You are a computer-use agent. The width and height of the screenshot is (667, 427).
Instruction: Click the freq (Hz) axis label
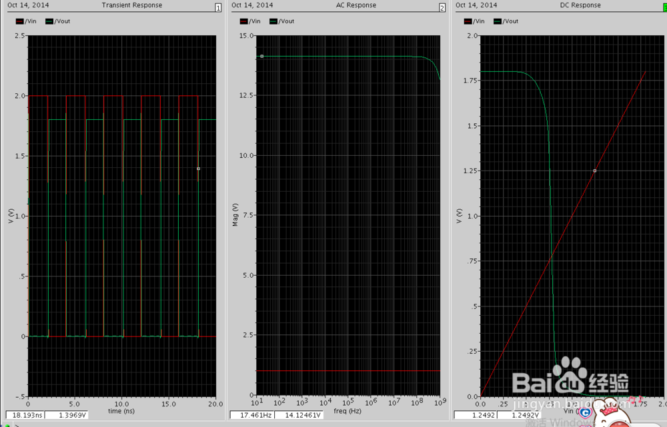pyautogui.click(x=348, y=411)
